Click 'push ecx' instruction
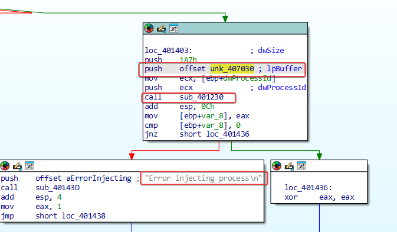The height and width of the screenshot is (232, 397). (x=169, y=88)
